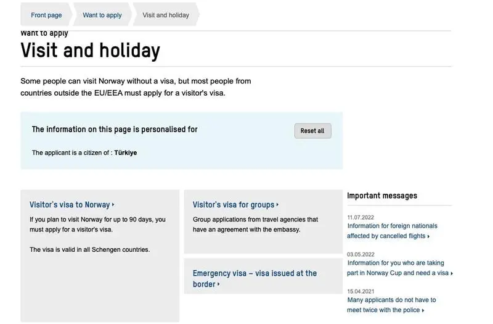Open message about meeting twice with police

391,305
